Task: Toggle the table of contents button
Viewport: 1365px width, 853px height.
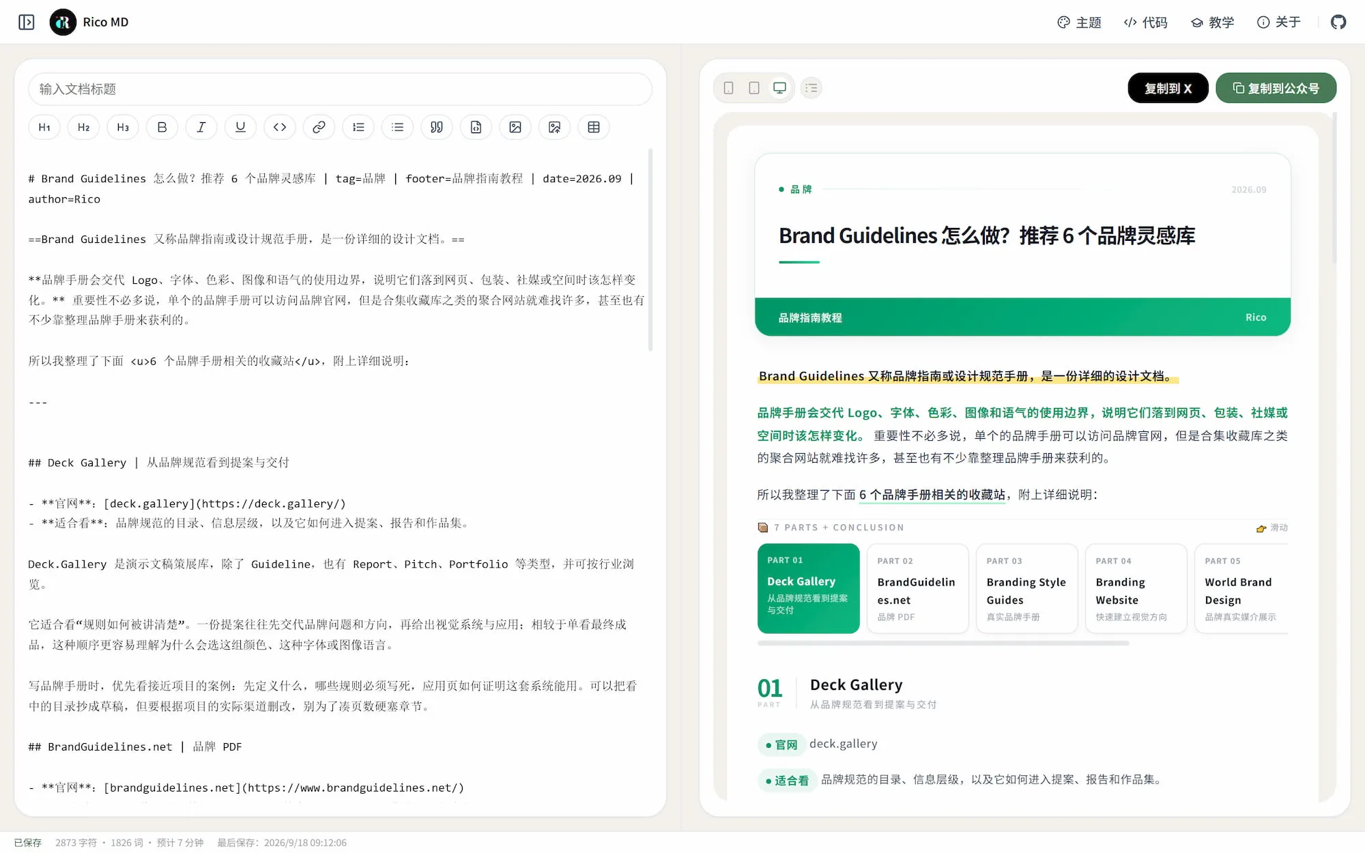Action: click(x=811, y=88)
